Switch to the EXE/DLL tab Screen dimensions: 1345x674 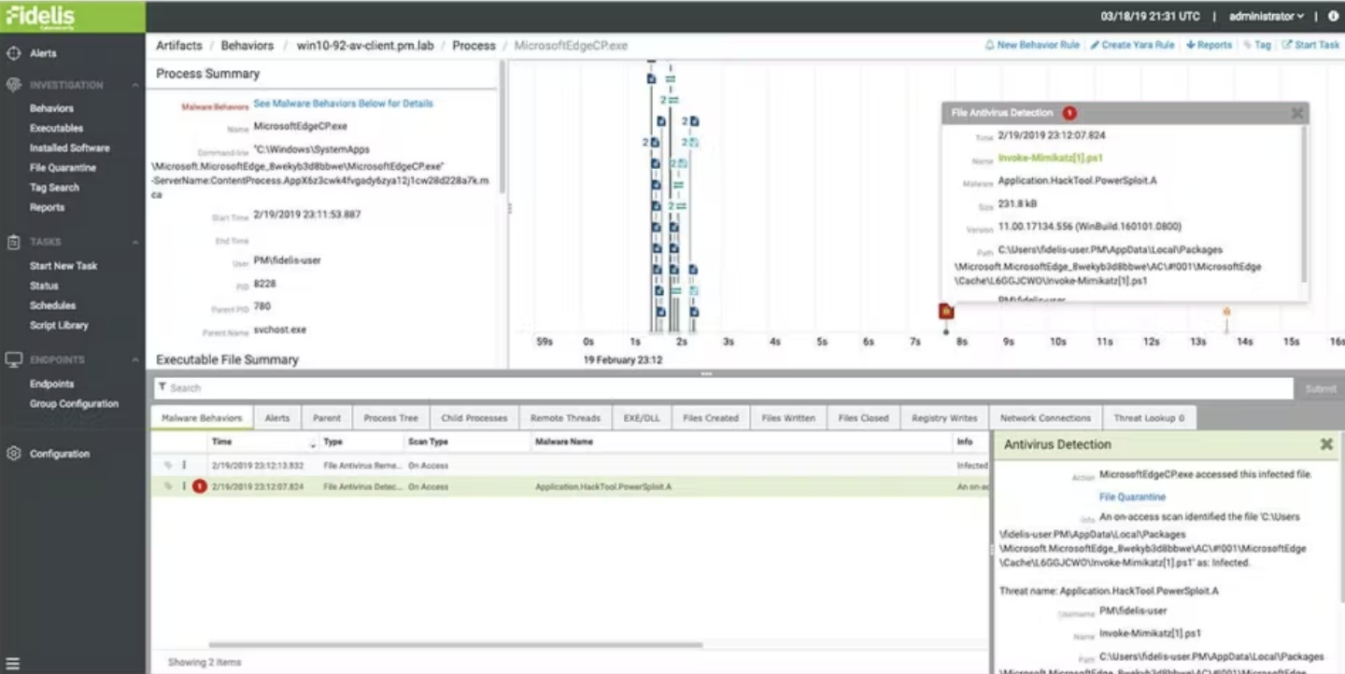(642, 418)
